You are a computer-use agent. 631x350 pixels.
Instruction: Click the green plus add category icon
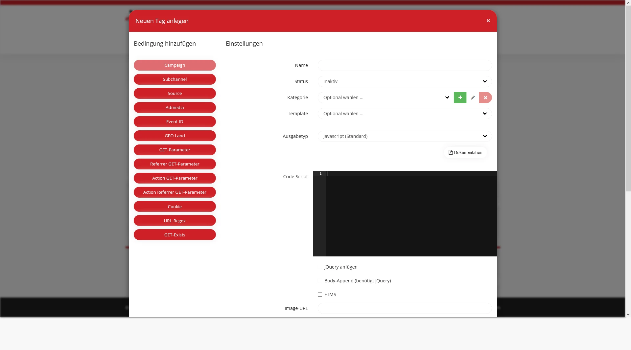[460, 98]
